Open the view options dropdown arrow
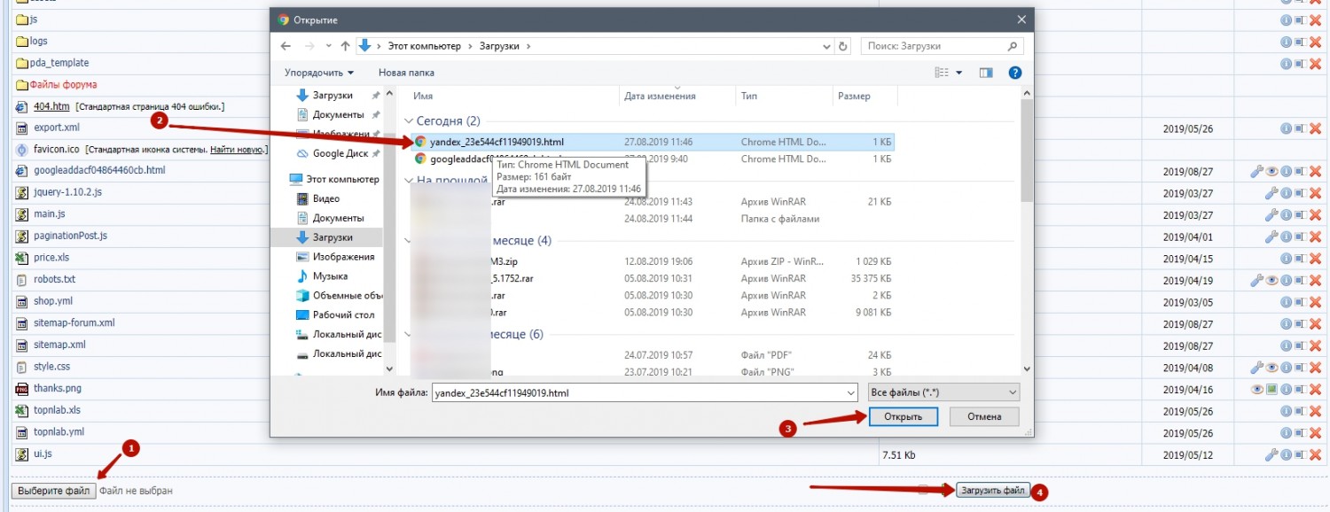The width and height of the screenshot is (1330, 512). (959, 73)
